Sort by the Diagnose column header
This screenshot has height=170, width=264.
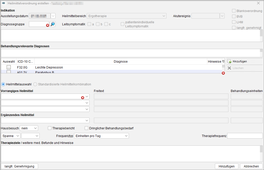121,61
